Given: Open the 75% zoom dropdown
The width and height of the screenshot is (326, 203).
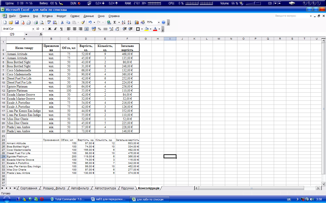Looking at the screenshot, I should click(159, 22).
